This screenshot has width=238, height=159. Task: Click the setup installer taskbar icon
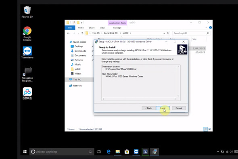(154, 152)
